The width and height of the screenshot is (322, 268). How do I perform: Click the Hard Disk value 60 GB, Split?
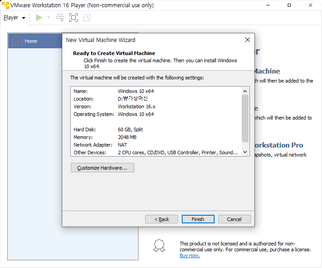[x=130, y=129]
